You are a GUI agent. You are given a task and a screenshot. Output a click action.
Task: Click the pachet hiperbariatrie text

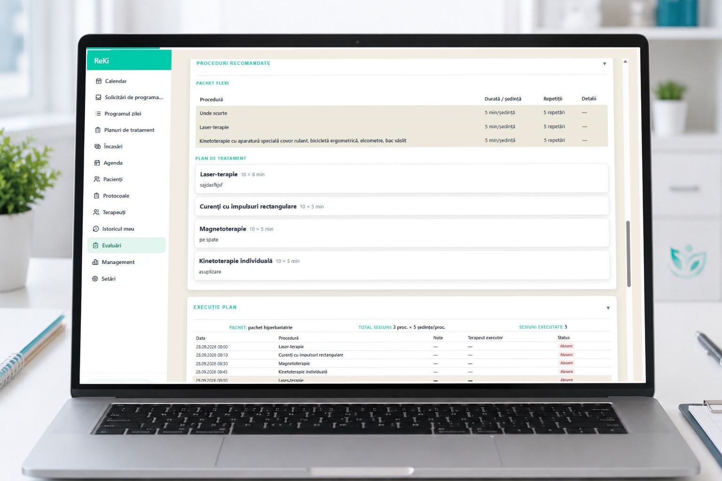[x=270, y=327]
